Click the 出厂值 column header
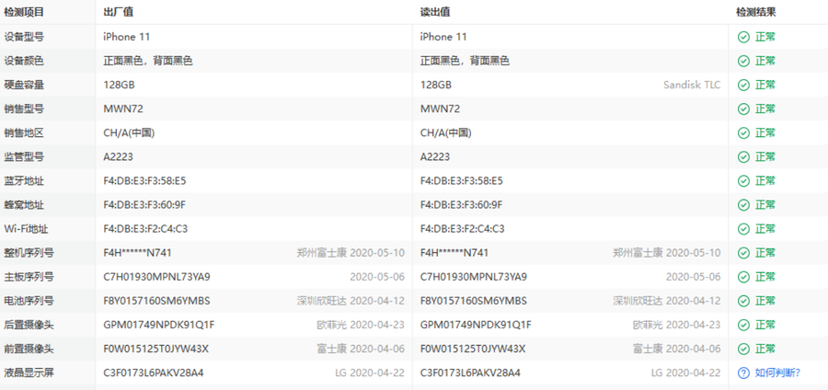The image size is (828, 390). [119, 12]
